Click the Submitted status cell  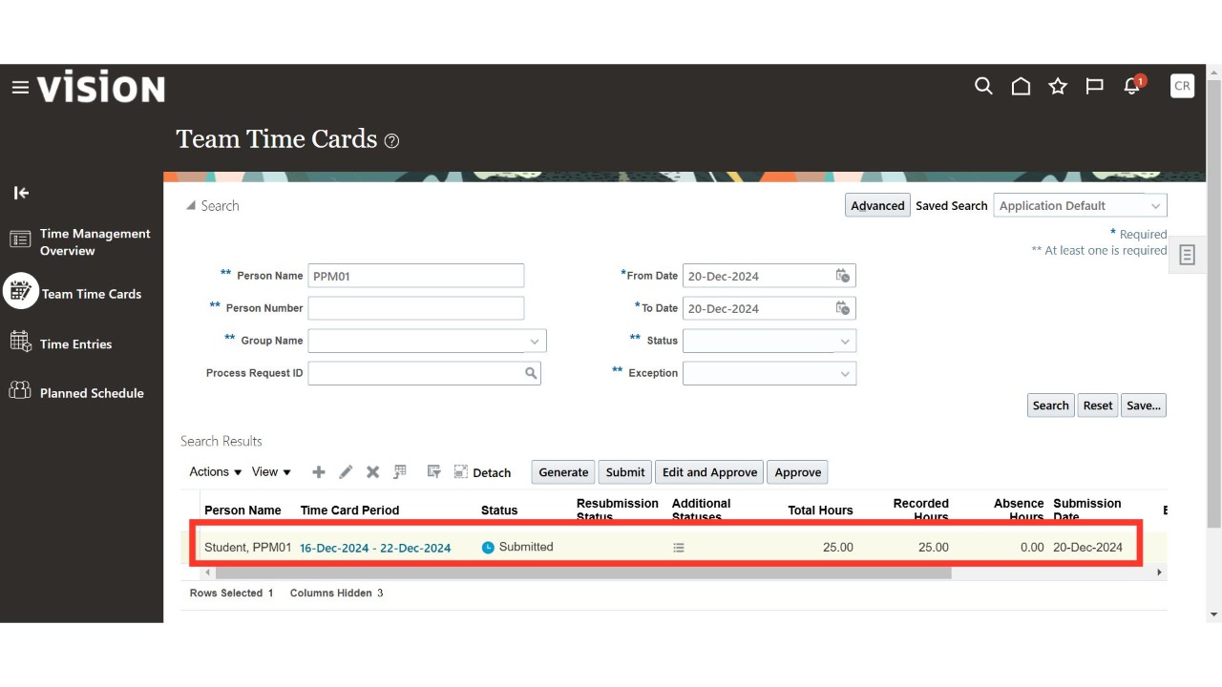[x=517, y=547]
